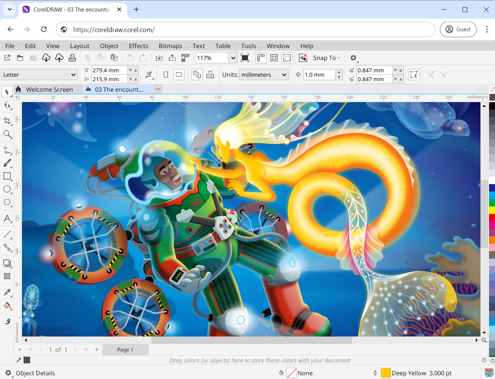
Task: Open the Bitmaps menu
Action: 170,45
